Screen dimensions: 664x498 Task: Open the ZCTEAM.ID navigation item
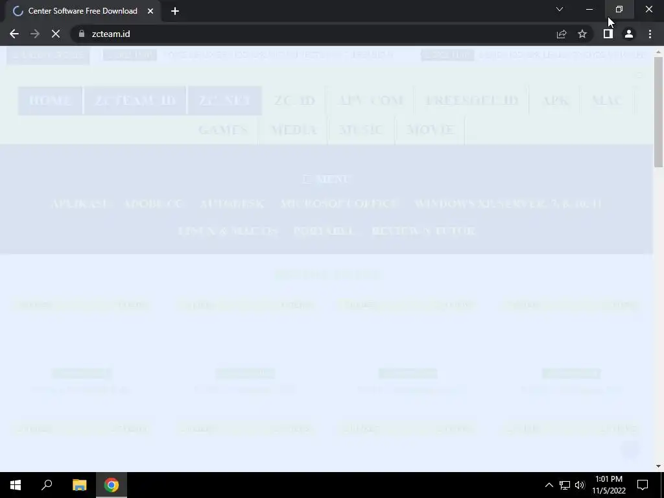click(x=135, y=101)
